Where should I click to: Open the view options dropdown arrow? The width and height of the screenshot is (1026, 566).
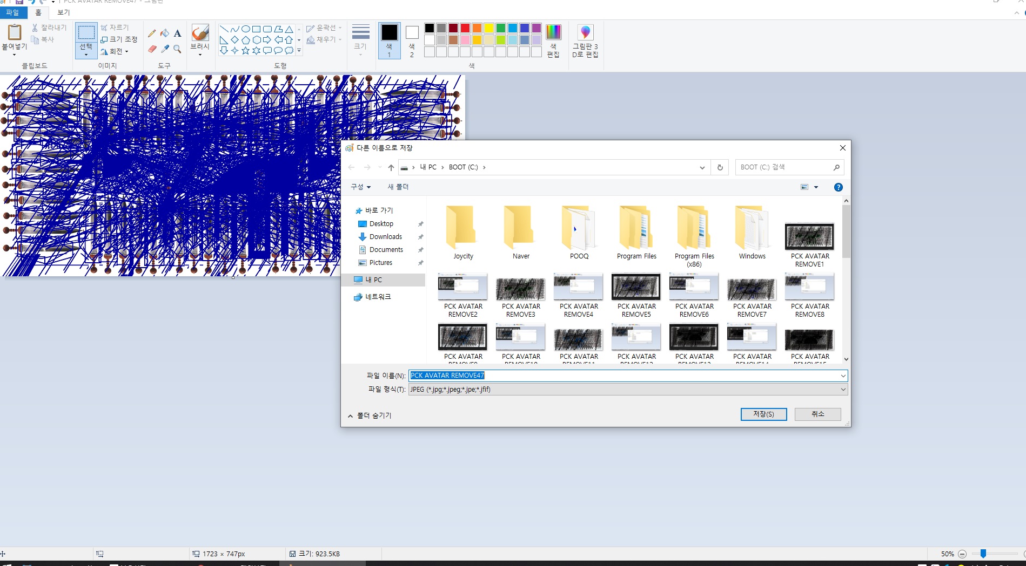click(x=816, y=187)
